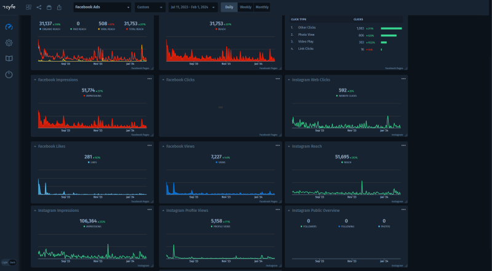Viewport: 492px width, 271px height.
Task: Toggle the Profile Views legend series
Action: (x=221, y=227)
